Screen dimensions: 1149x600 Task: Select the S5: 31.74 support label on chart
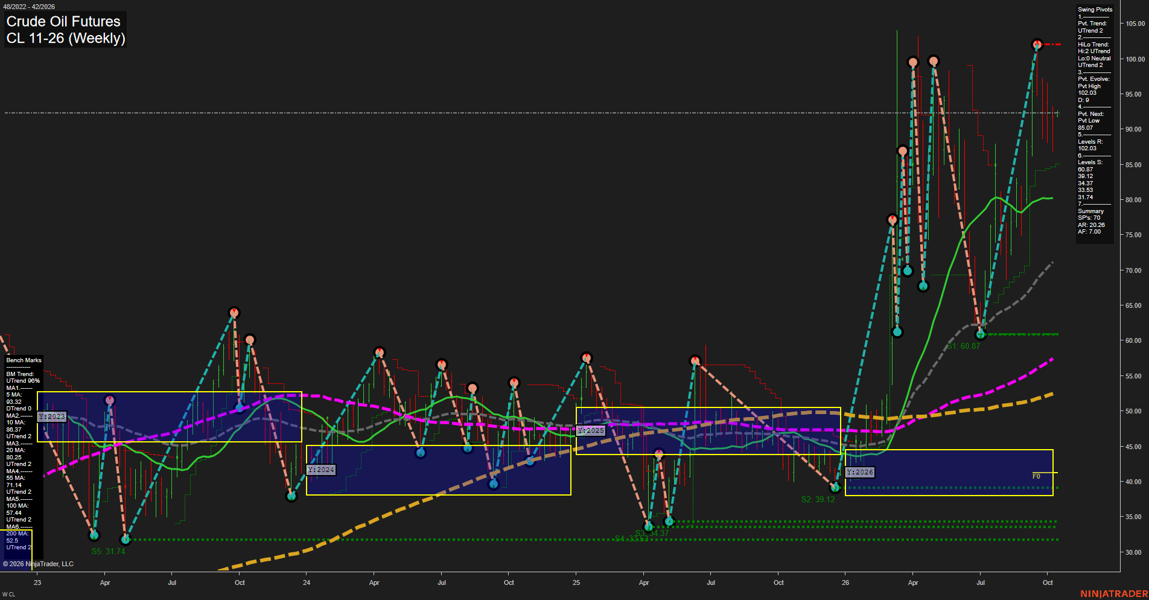click(x=108, y=551)
